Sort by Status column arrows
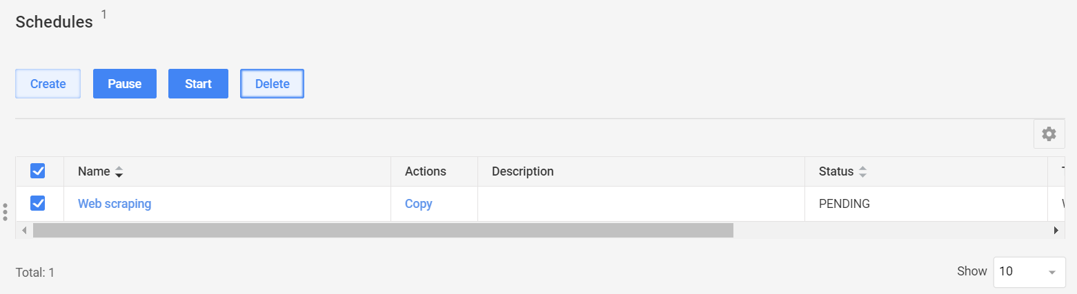 pyautogui.click(x=862, y=171)
